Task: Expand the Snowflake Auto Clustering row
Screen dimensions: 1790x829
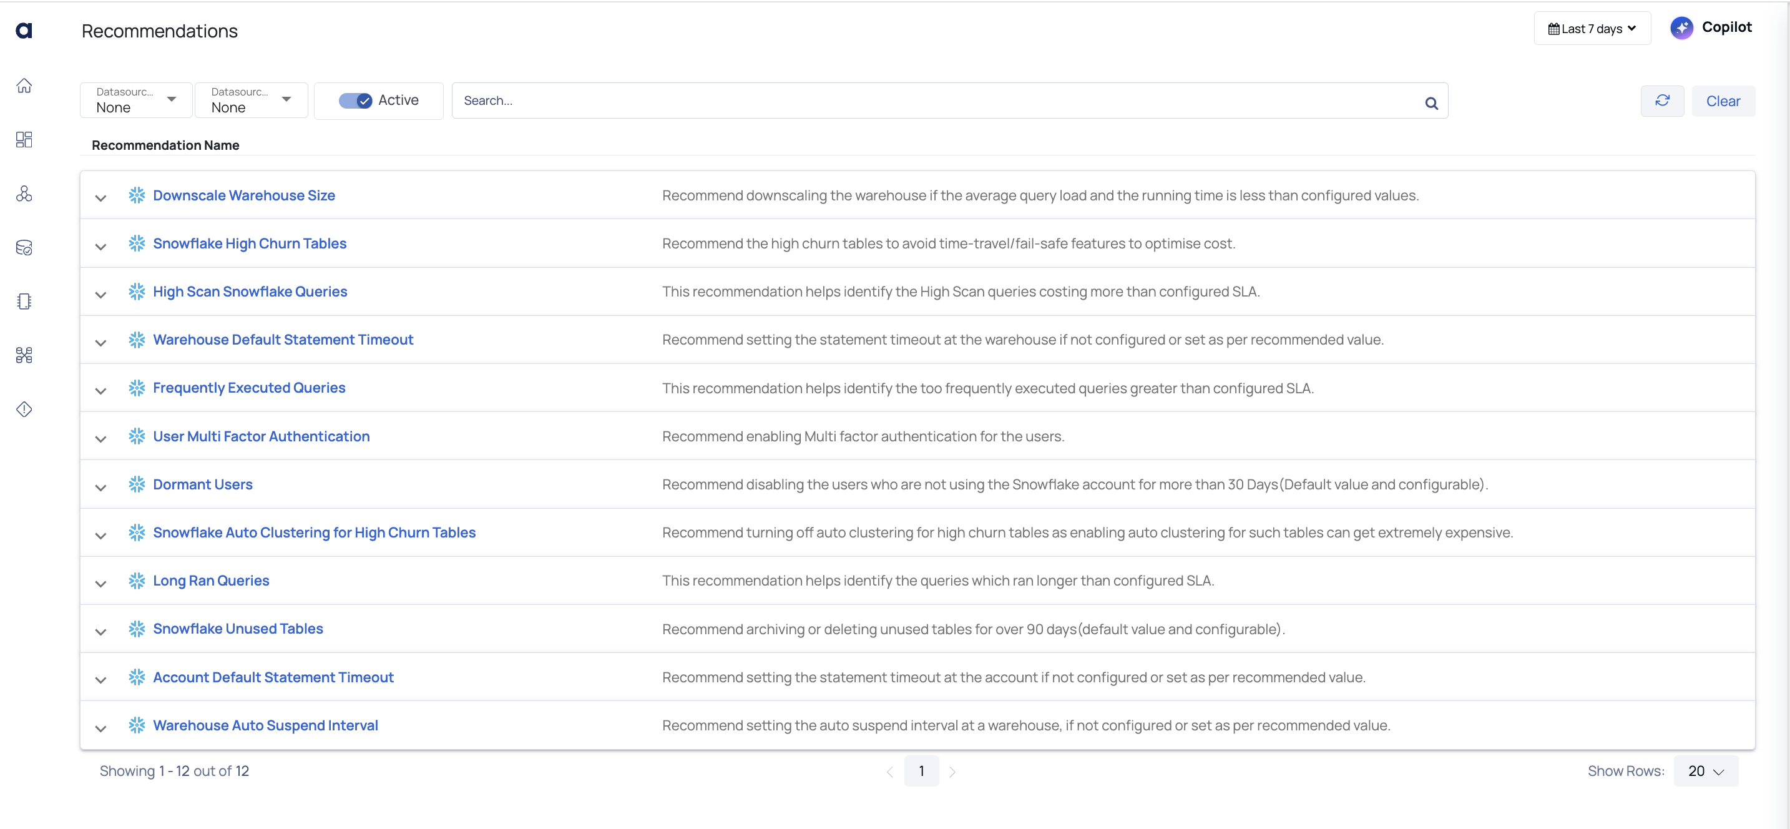Action: 100,536
